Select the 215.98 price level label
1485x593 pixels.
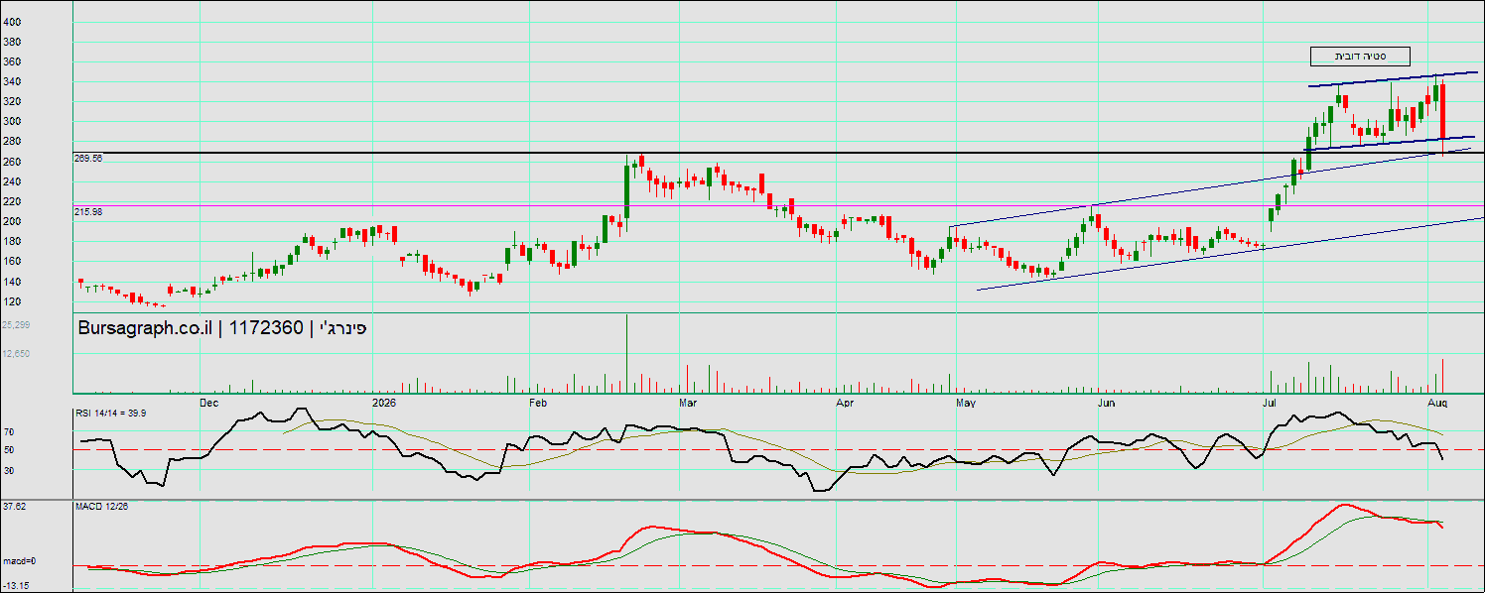(88, 211)
